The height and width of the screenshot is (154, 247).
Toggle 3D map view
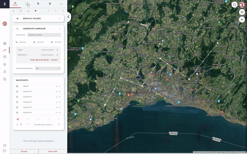click(242, 19)
